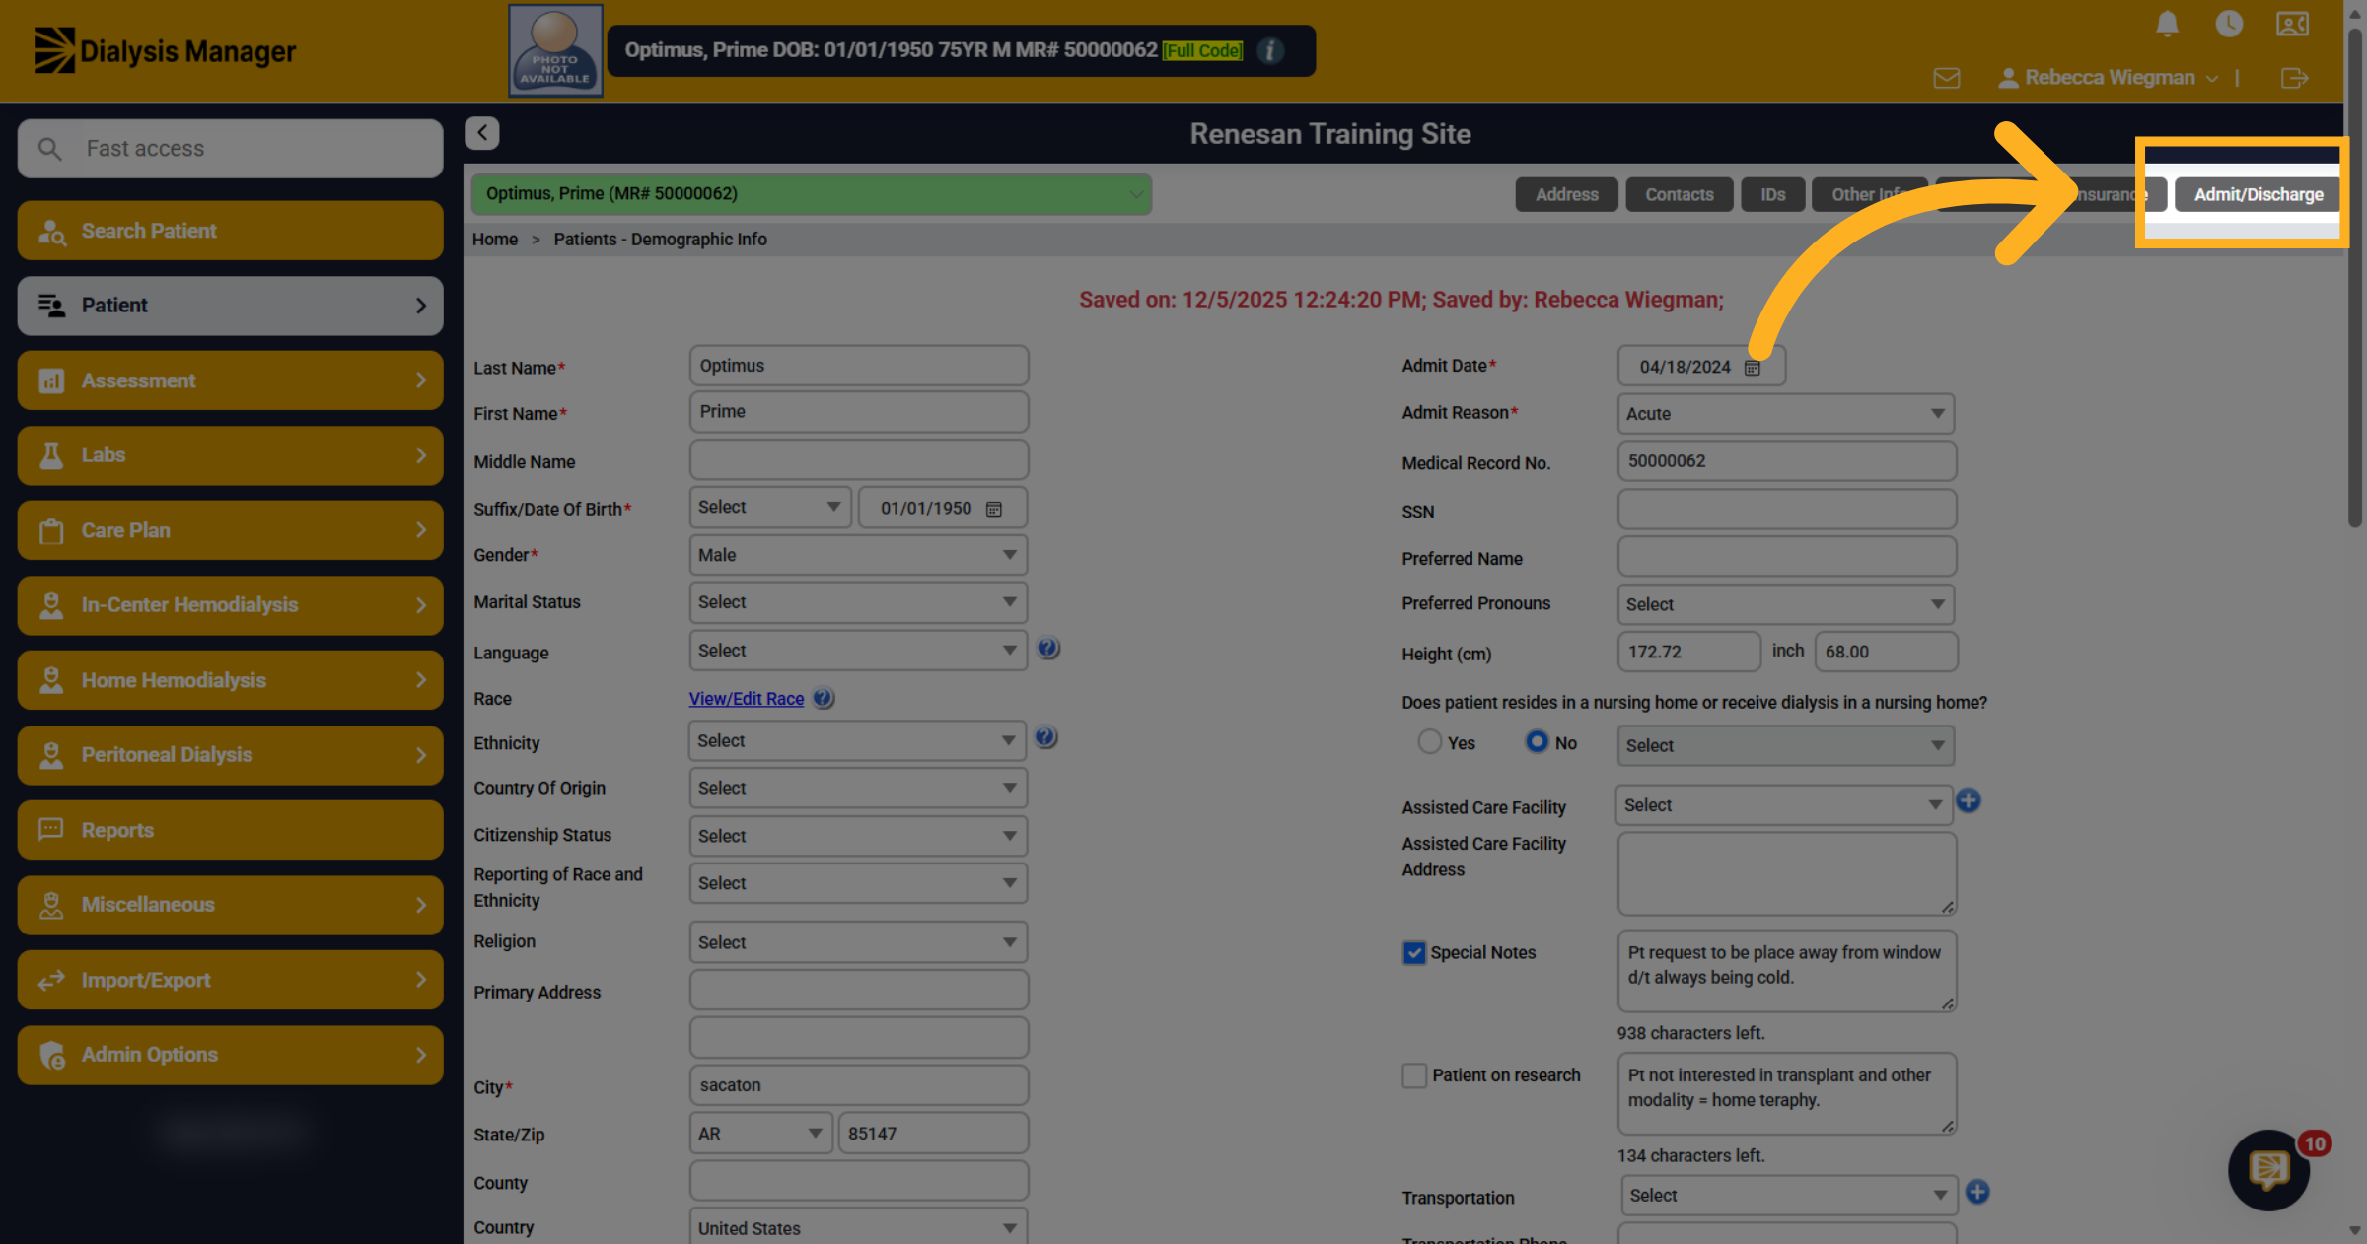The width and height of the screenshot is (2367, 1244).
Task: Switch to the Contacts tab
Action: tap(1679, 194)
